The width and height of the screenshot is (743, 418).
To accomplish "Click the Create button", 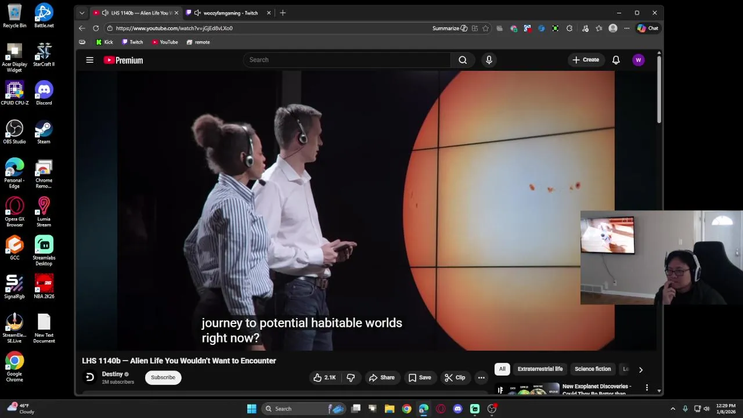I will tap(585, 60).
